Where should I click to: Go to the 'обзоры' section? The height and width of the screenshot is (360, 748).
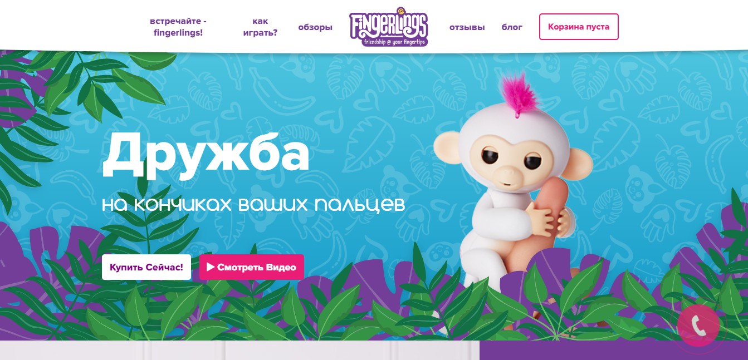(315, 27)
